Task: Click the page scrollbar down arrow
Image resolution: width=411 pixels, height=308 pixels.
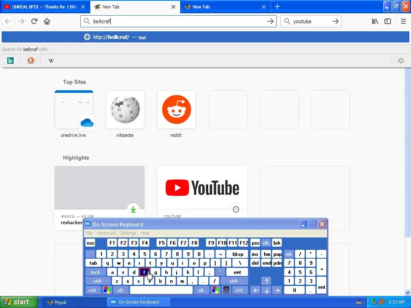Action: click(x=408, y=292)
